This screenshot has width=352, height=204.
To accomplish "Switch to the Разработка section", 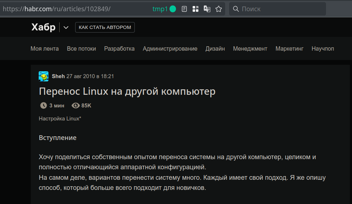I will point(119,49).
